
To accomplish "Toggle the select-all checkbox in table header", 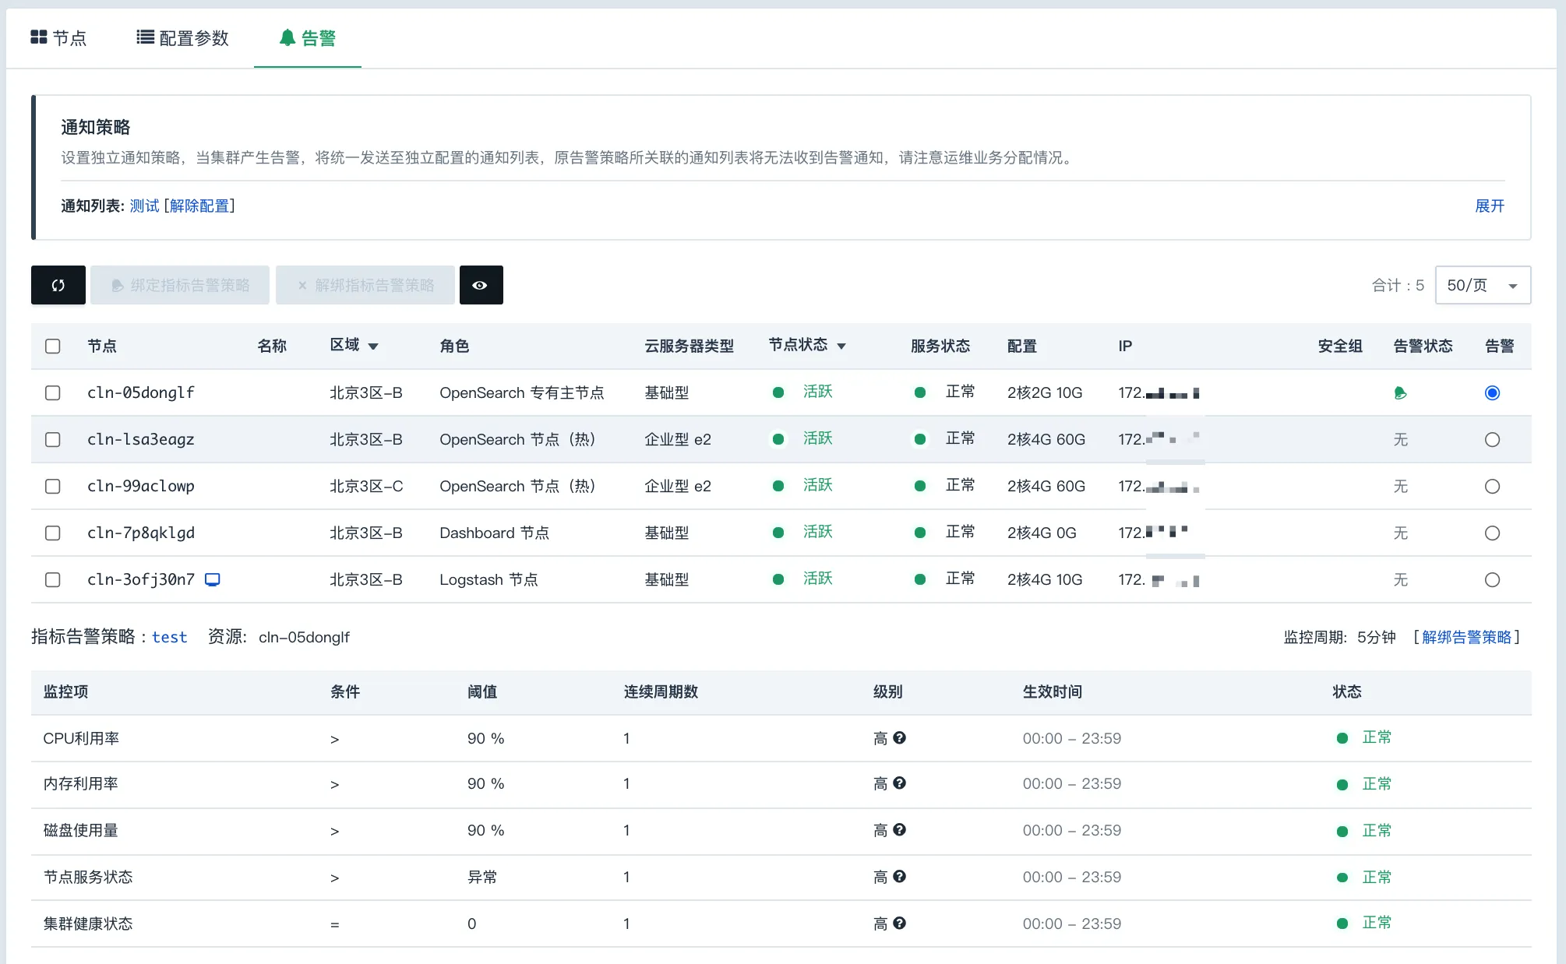I will coord(52,347).
